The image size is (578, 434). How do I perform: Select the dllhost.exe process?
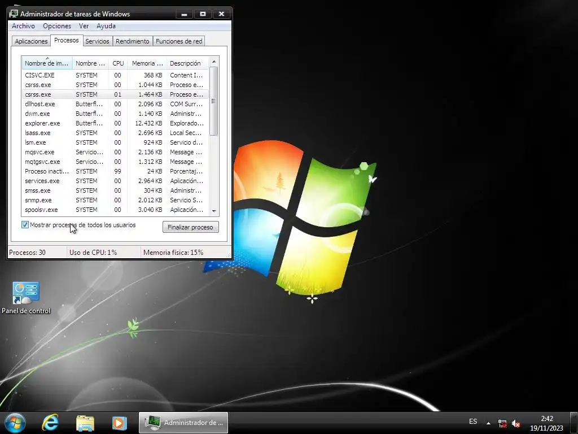[x=115, y=104]
